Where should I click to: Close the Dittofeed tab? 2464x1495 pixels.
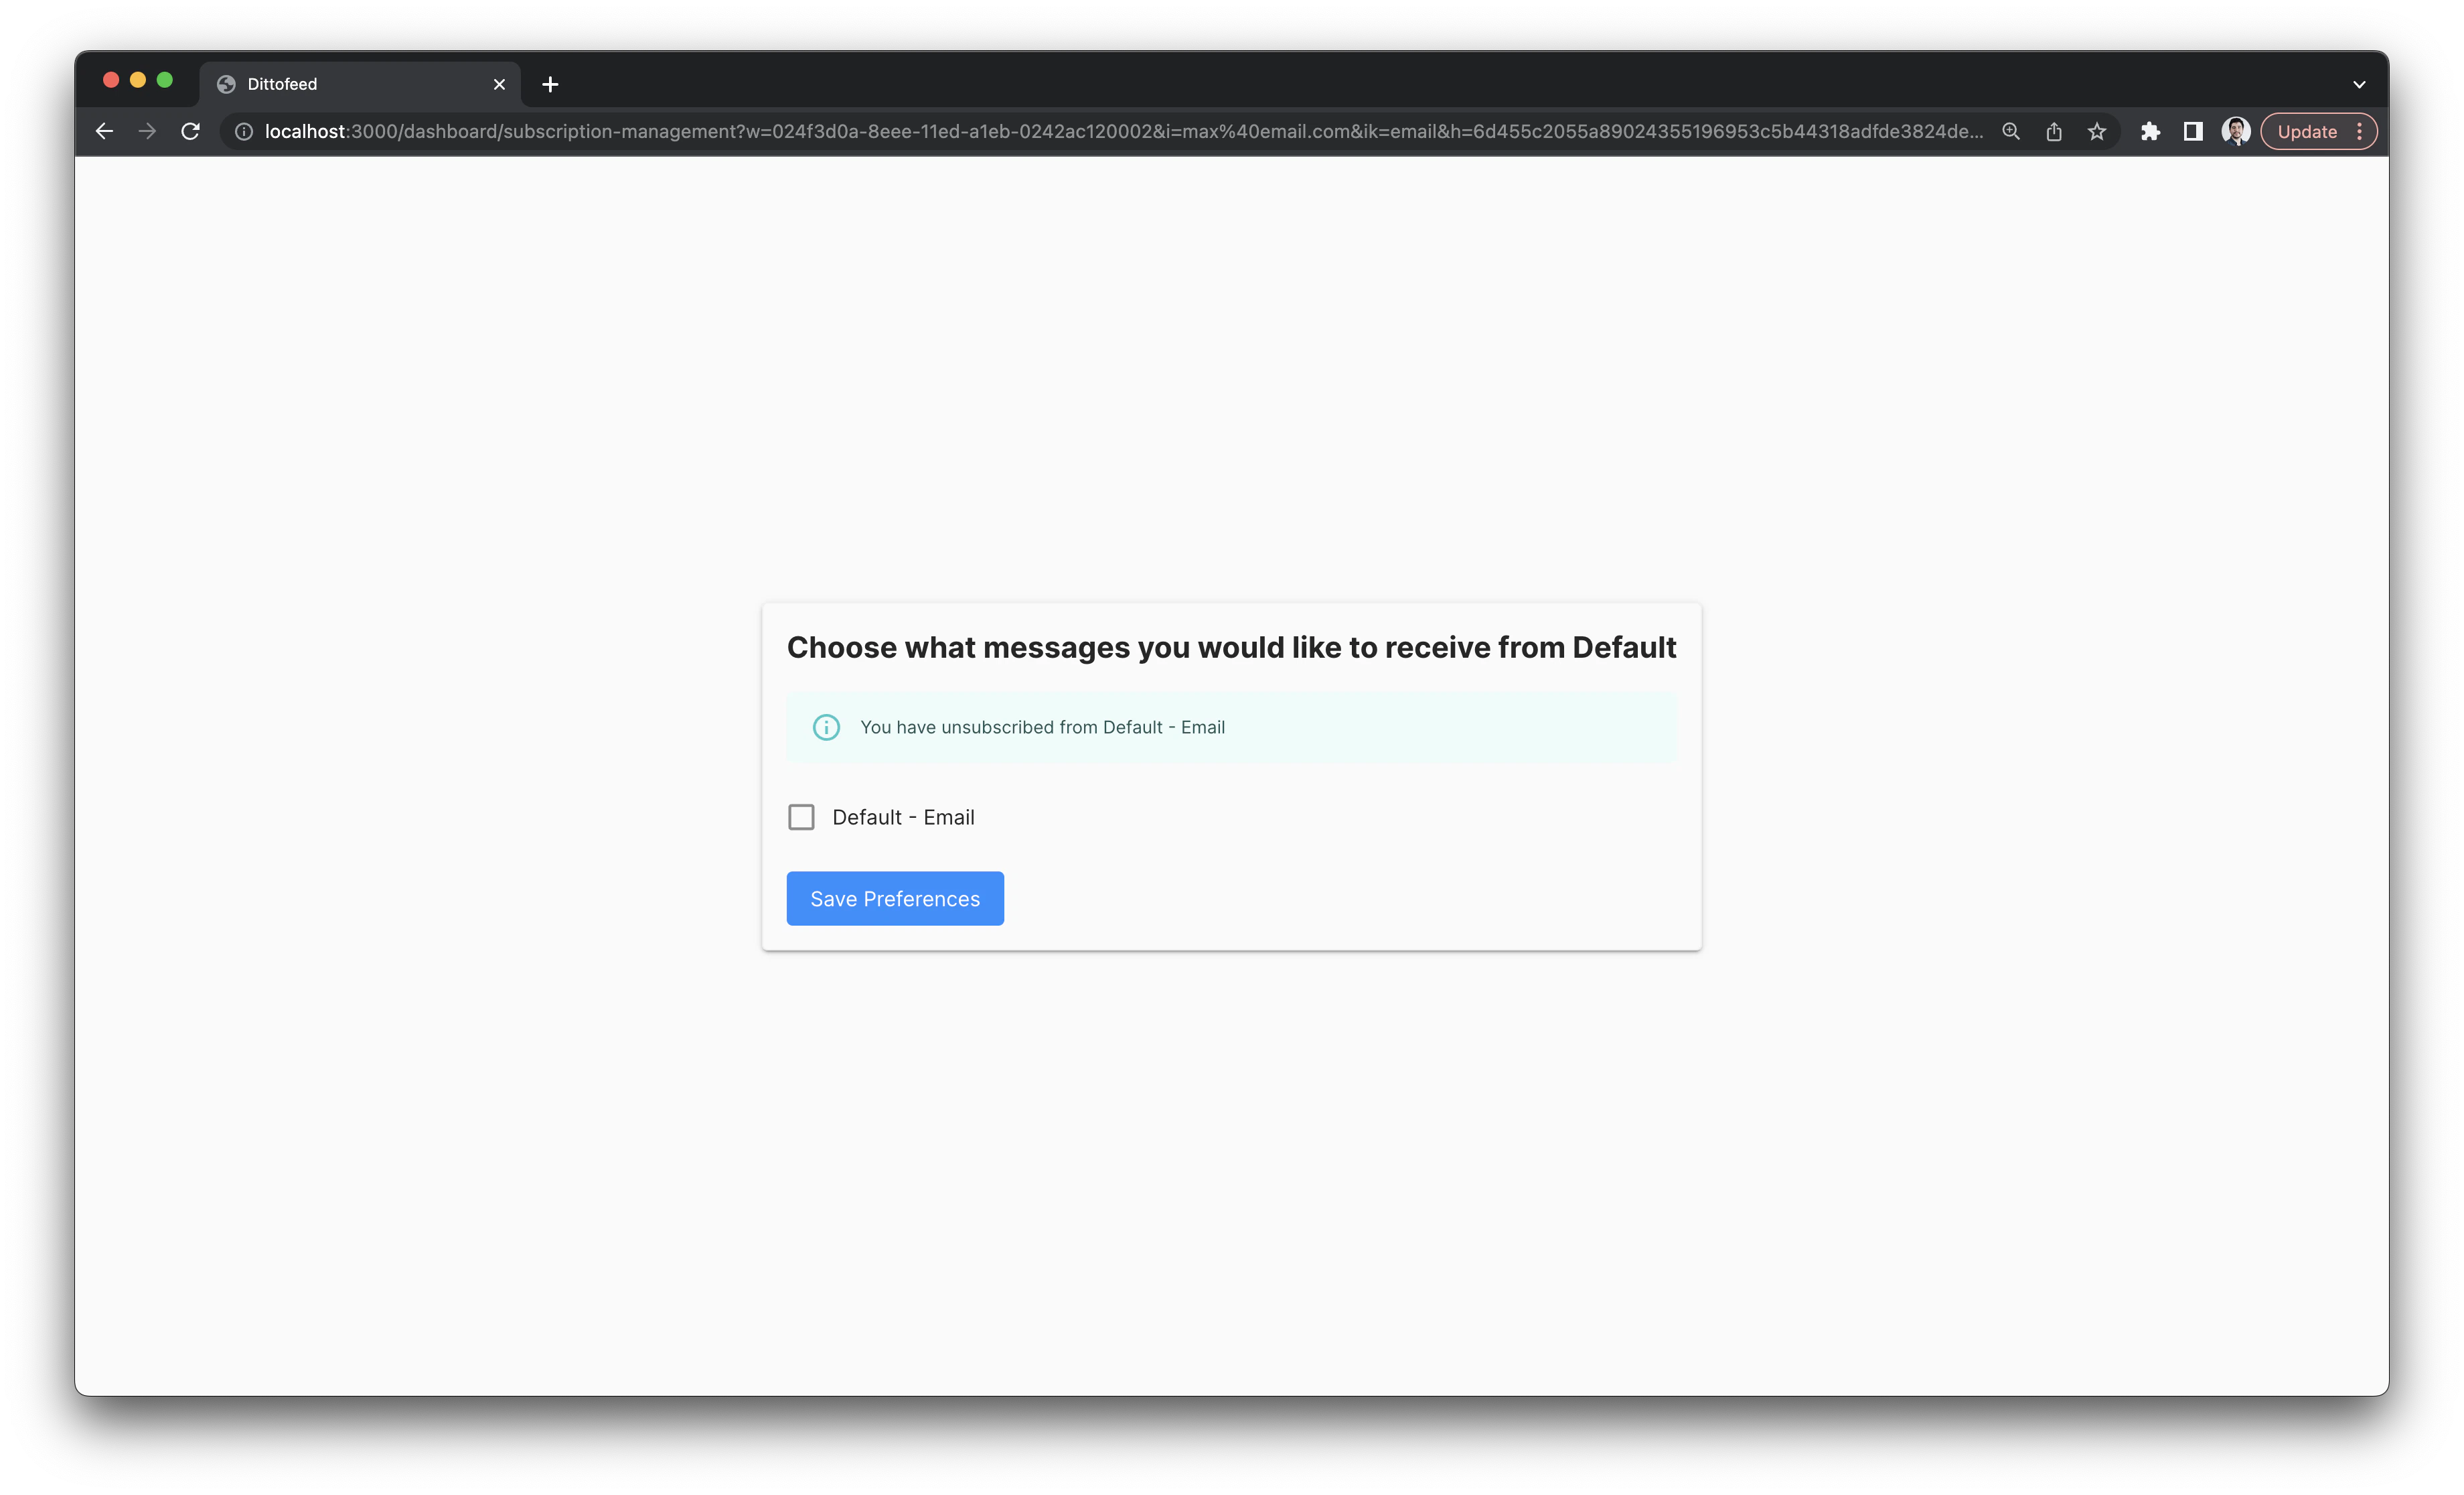point(499,84)
